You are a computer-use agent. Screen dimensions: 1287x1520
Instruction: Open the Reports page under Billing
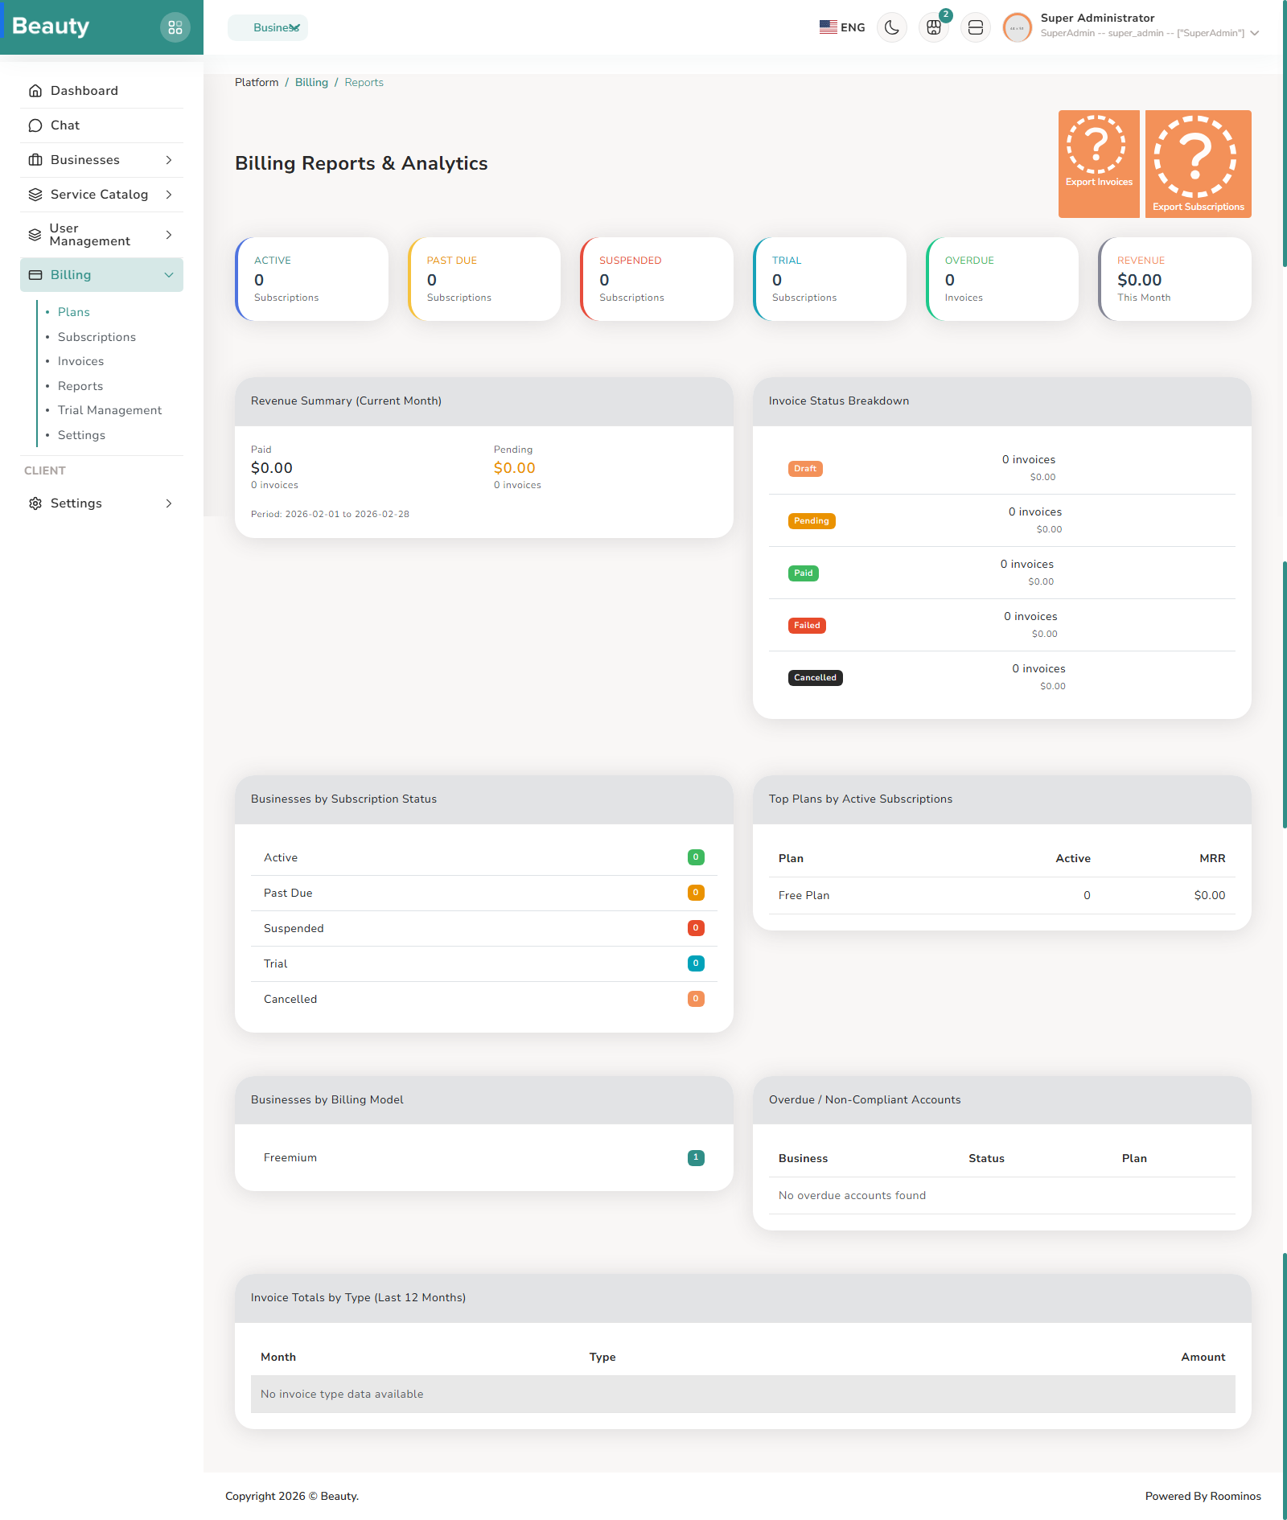[x=80, y=385]
